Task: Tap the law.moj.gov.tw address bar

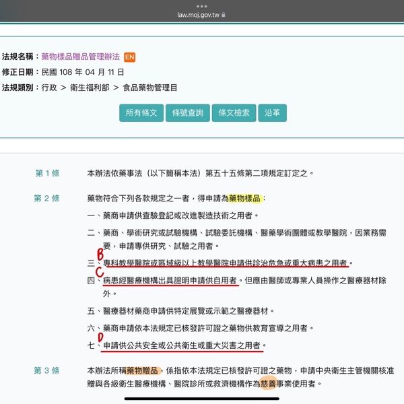Action: click(x=201, y=14)
